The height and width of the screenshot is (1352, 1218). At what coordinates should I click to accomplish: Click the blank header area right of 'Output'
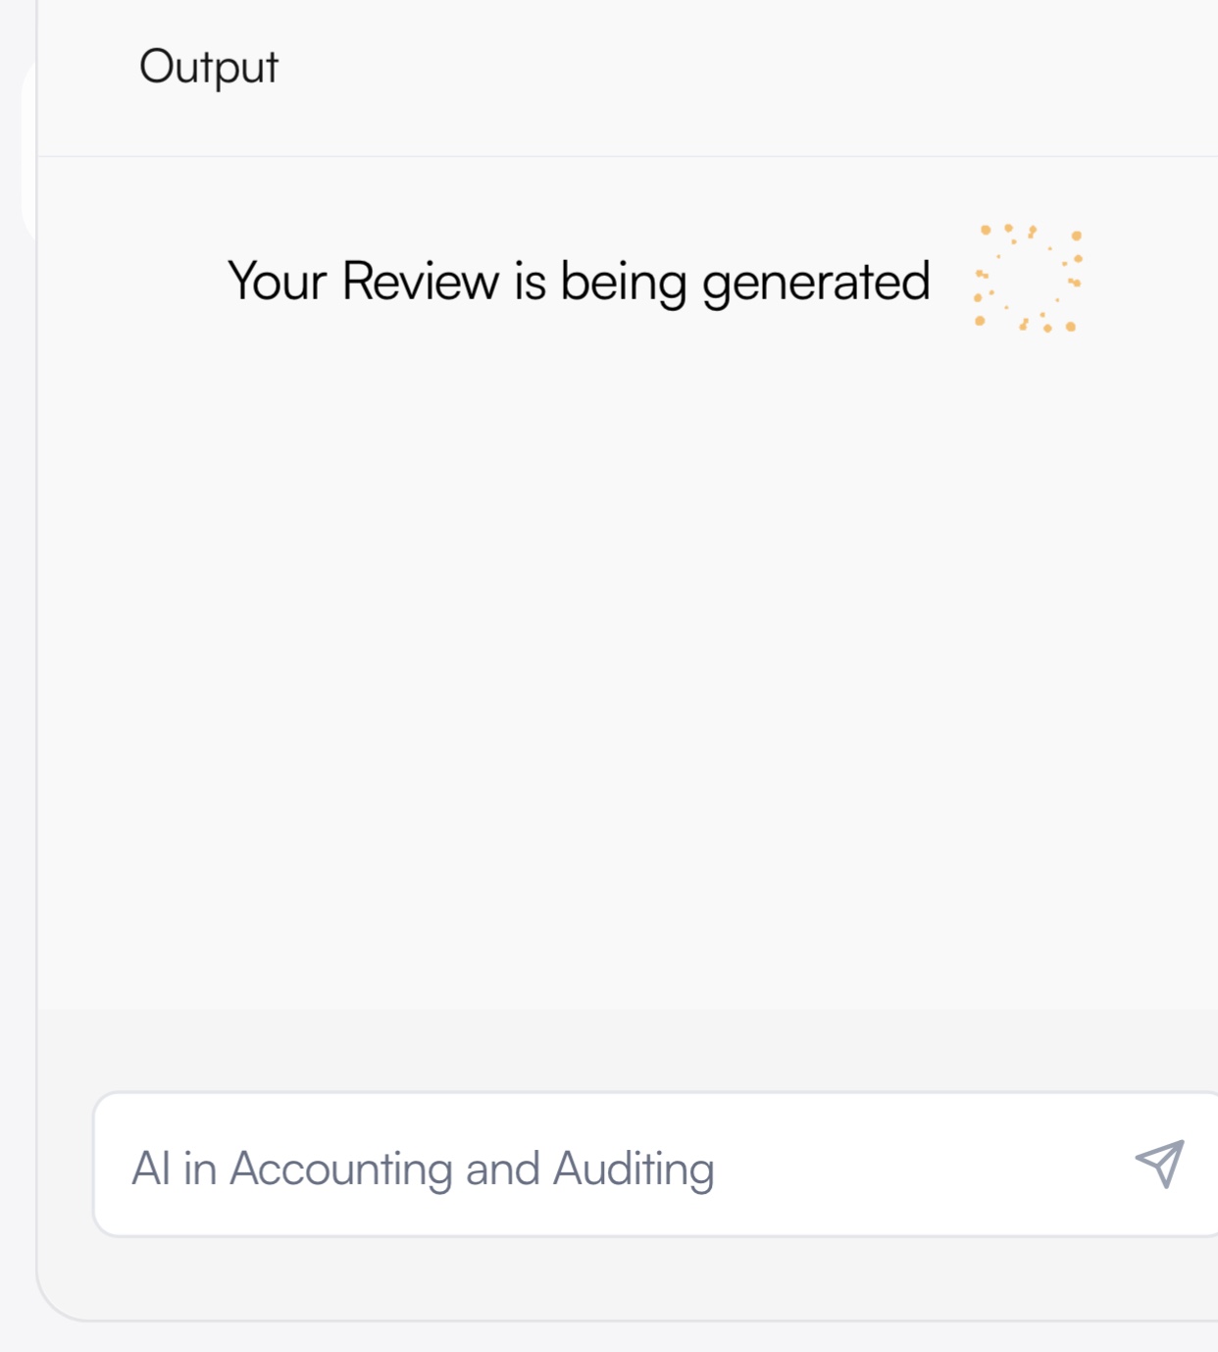[x=745, y=69]
